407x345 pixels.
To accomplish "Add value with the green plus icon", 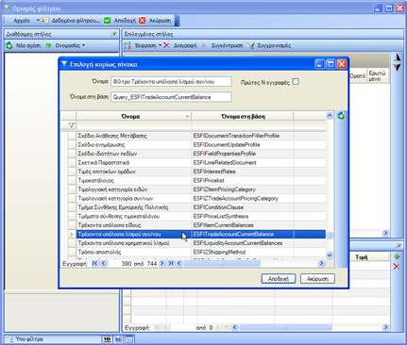I will [x=397, y=256].
